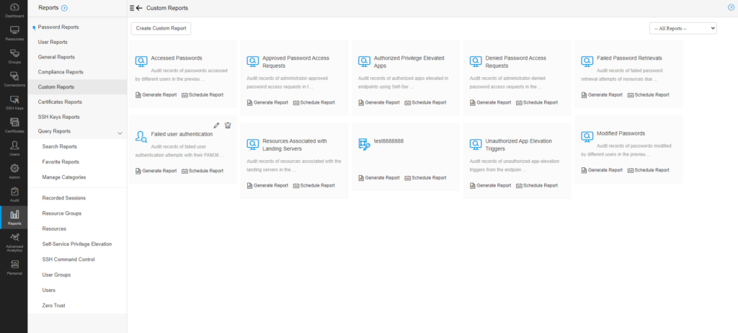Toggle the hamburger menu to collapse sidebar

point(131,8)
